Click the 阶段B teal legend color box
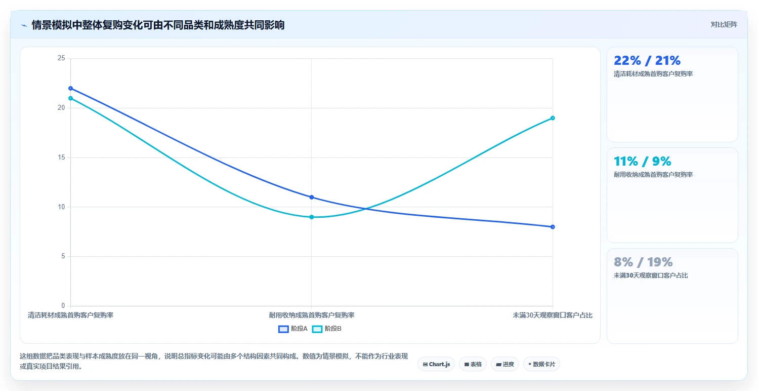This screenshot has height=391, width=758. pyautogui.click(x=317, y=329)
